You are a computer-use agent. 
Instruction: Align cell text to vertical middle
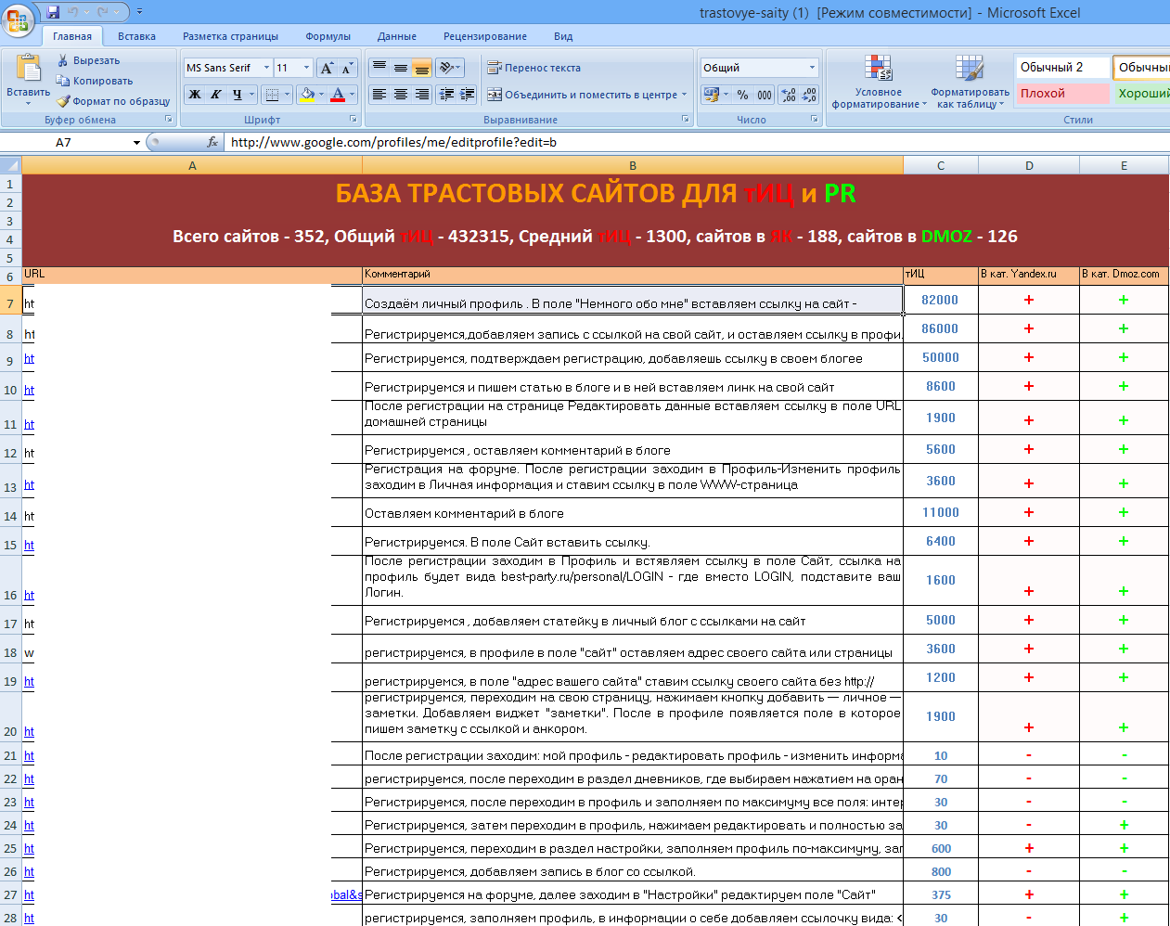[401, 68]
